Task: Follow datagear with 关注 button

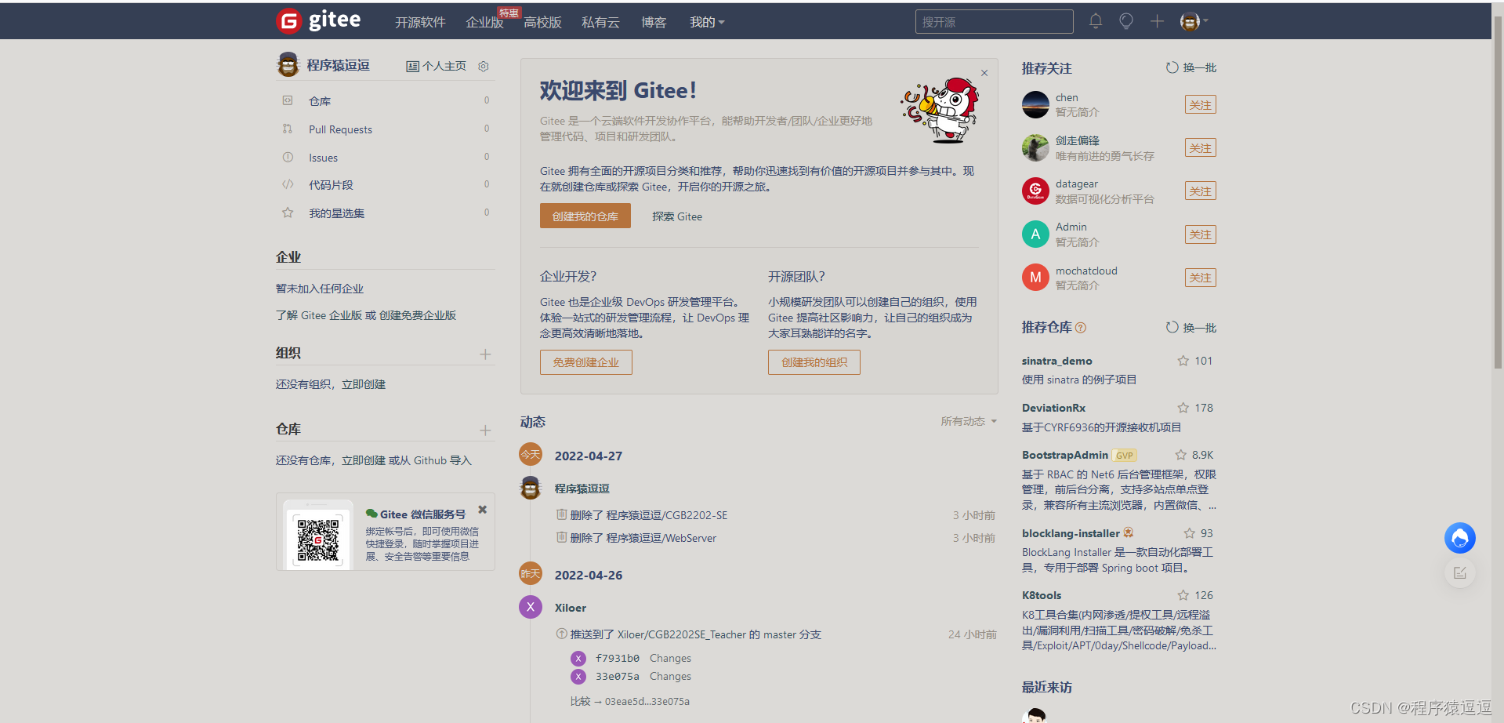Action: pyautogui.click(x=1200, y=191)
